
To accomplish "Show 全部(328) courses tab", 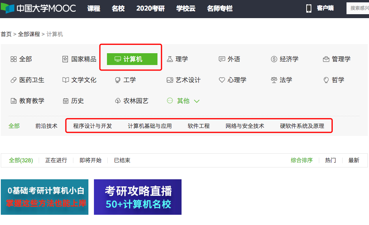I will 21,160.
